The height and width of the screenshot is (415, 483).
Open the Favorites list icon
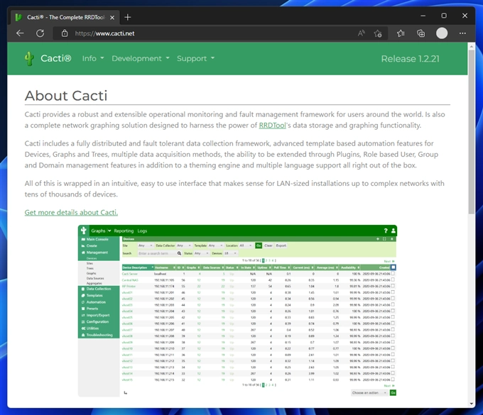pos(401,33)
